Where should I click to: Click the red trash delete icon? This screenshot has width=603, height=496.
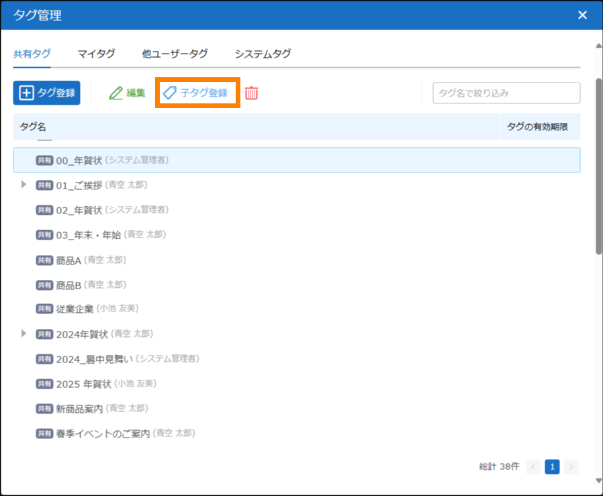coord(251,93)
